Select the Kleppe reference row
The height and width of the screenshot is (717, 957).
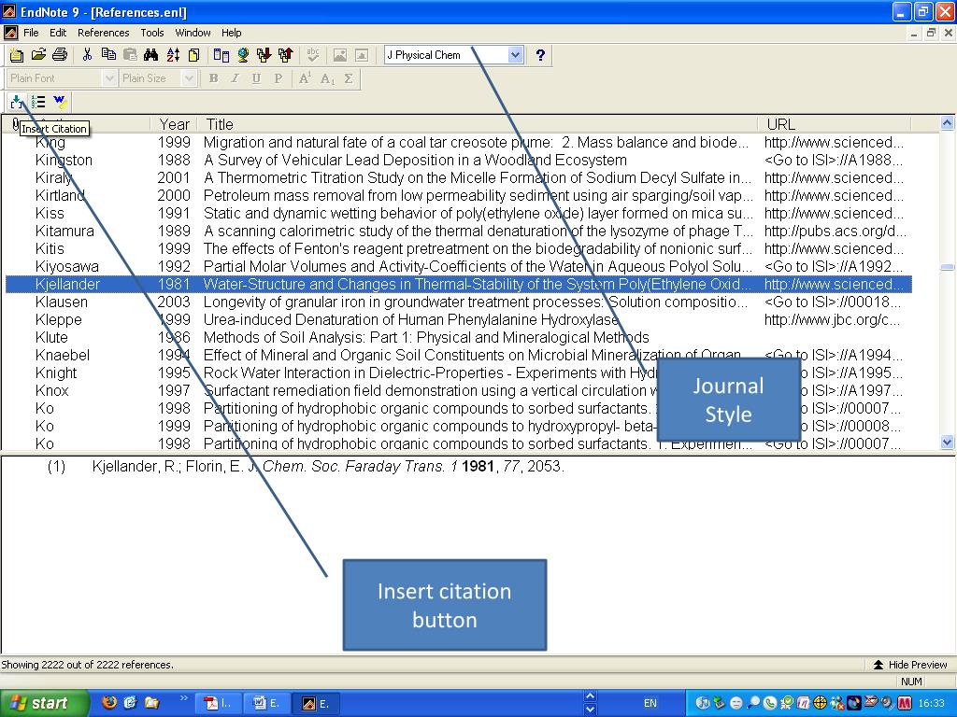[458, 319]
